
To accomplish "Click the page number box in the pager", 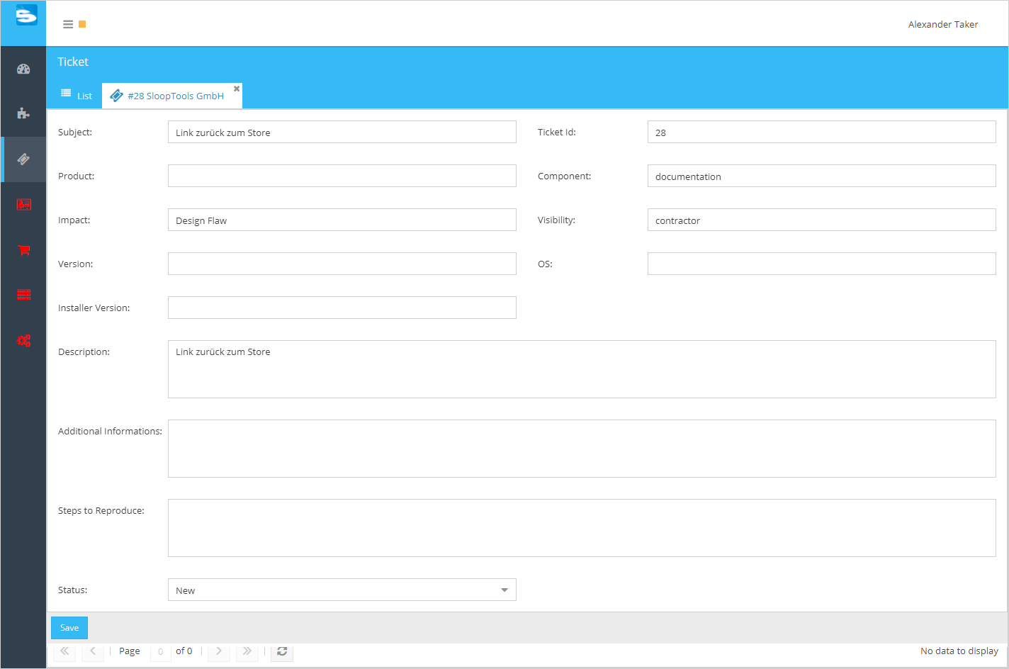I will point(161,651).
